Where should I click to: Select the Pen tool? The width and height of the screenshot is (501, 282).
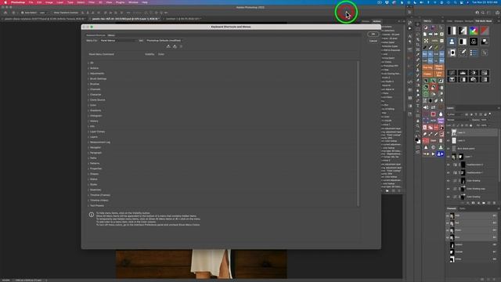417,100
